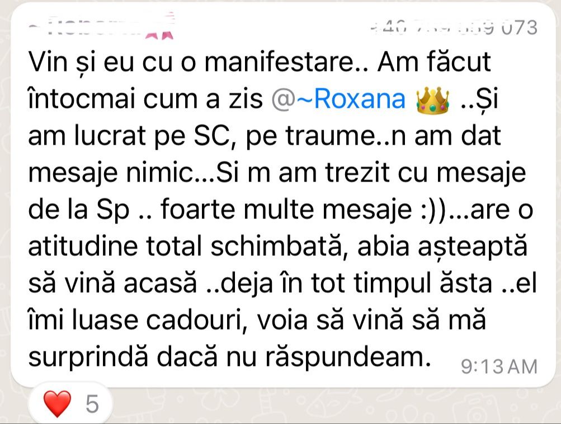This screenshot has width=561, height=424.
Task: Open the reaction count showing 5
Action: [92, 404]
